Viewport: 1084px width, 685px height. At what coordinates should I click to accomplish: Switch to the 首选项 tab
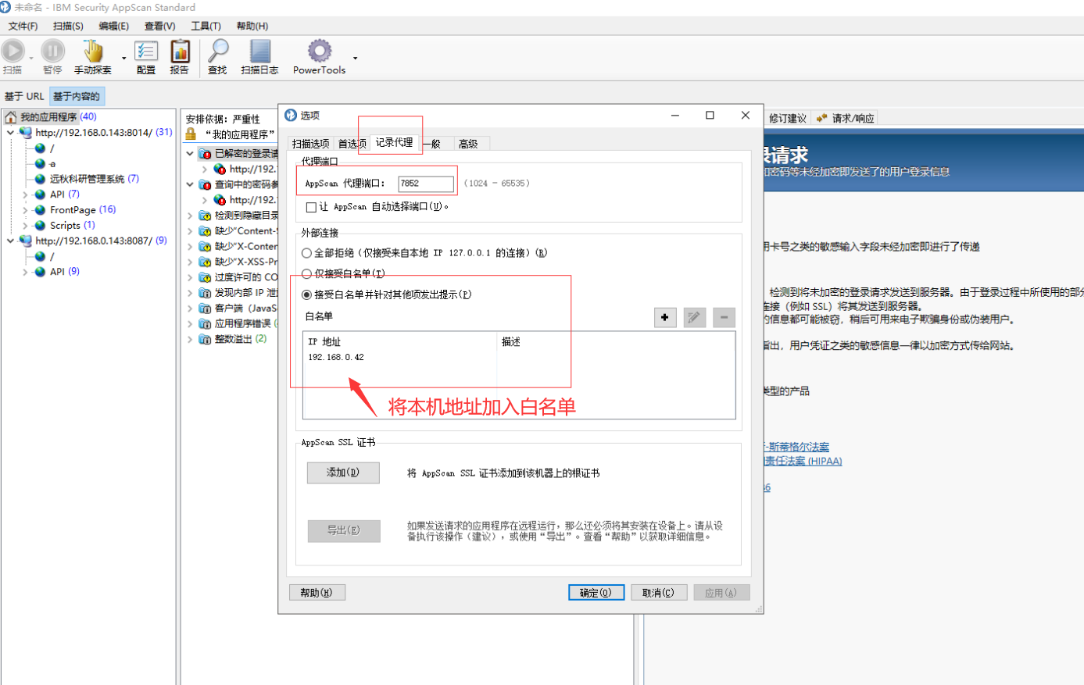click(352, 144)
